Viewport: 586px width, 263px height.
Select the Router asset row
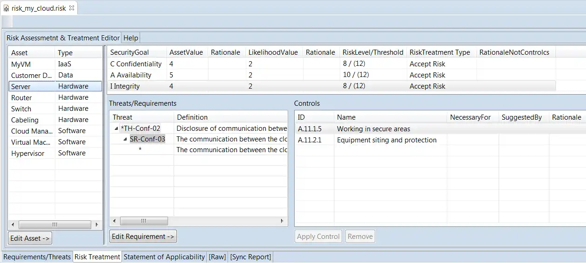point(22,98)
